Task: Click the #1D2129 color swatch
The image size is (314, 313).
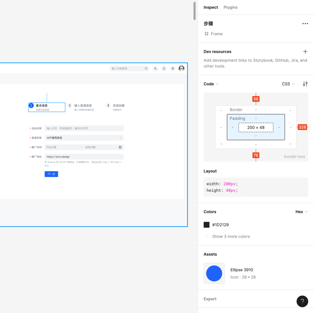Action: click(206, 225)
